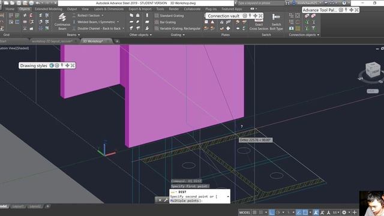Expand the Grating panel
Viewport: 384px width, 216px height.
click(178, 35)
